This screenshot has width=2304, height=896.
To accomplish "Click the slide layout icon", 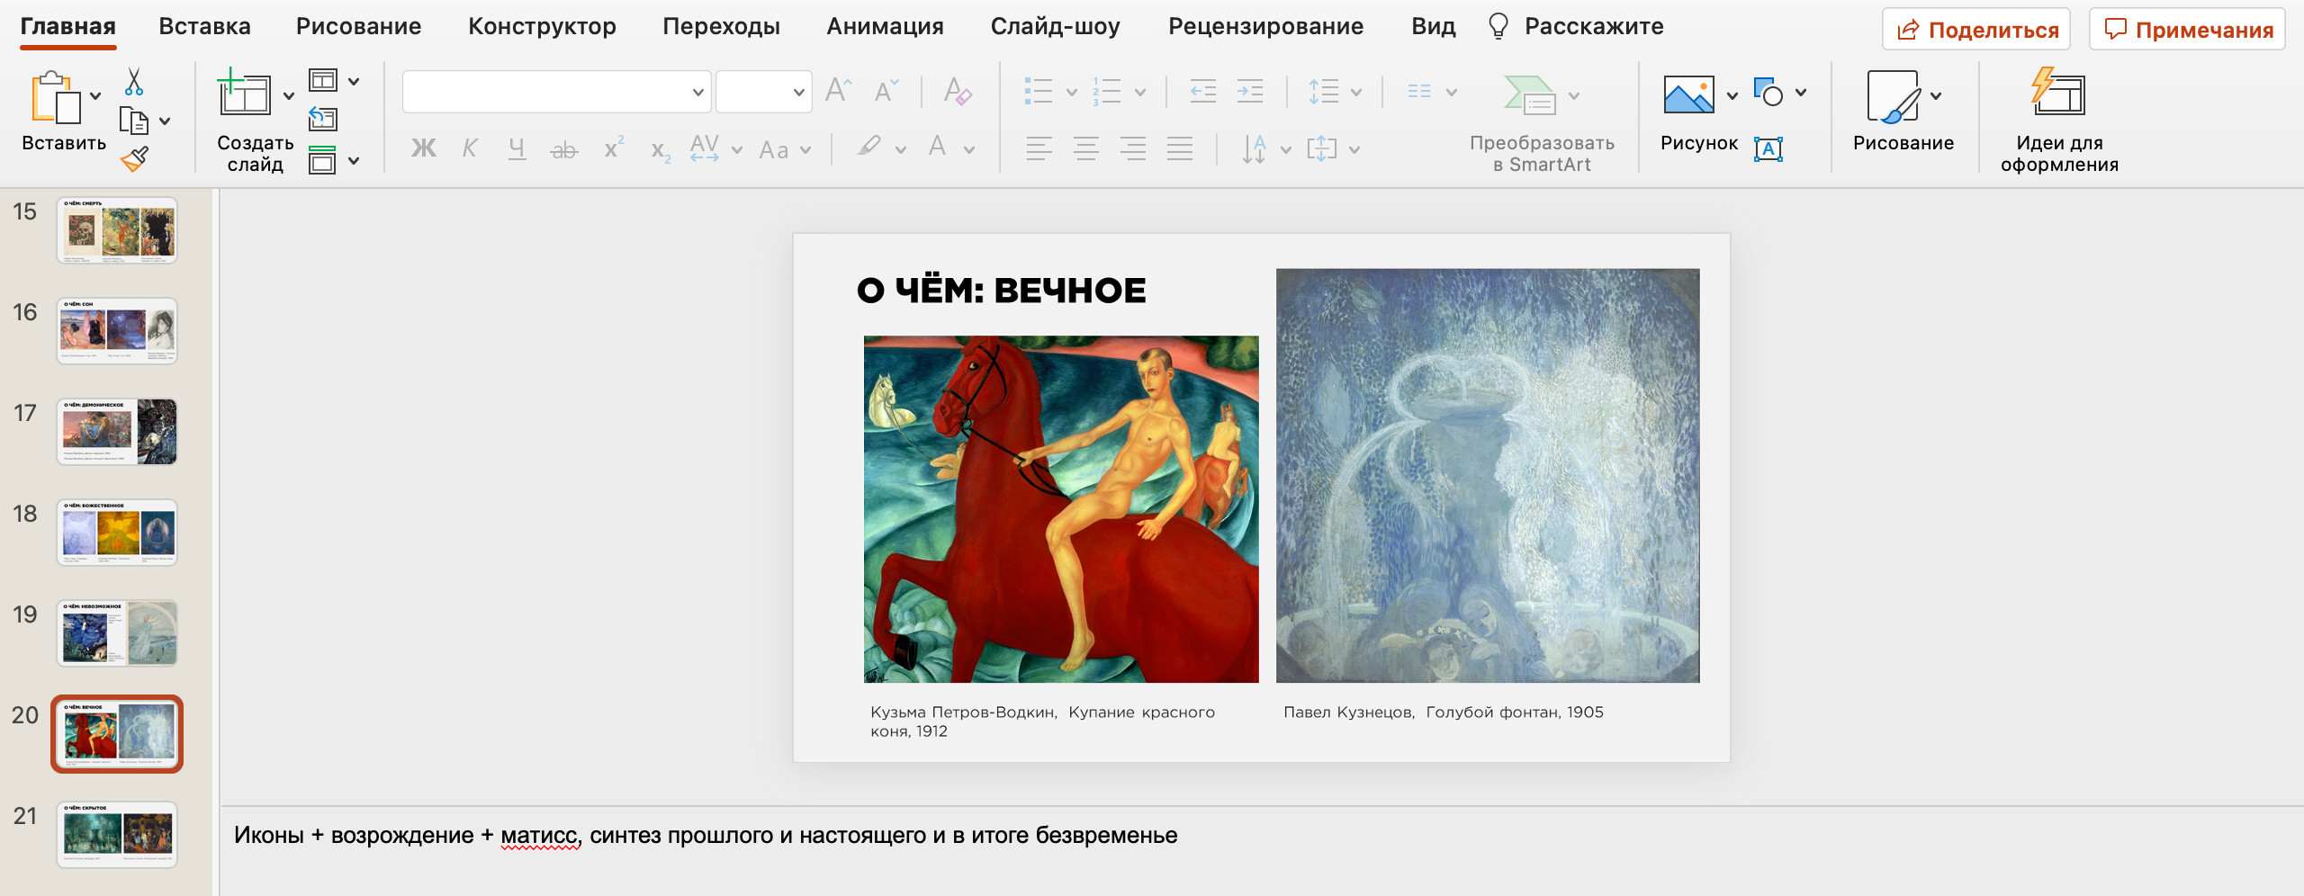I will (x=323, y=81).
